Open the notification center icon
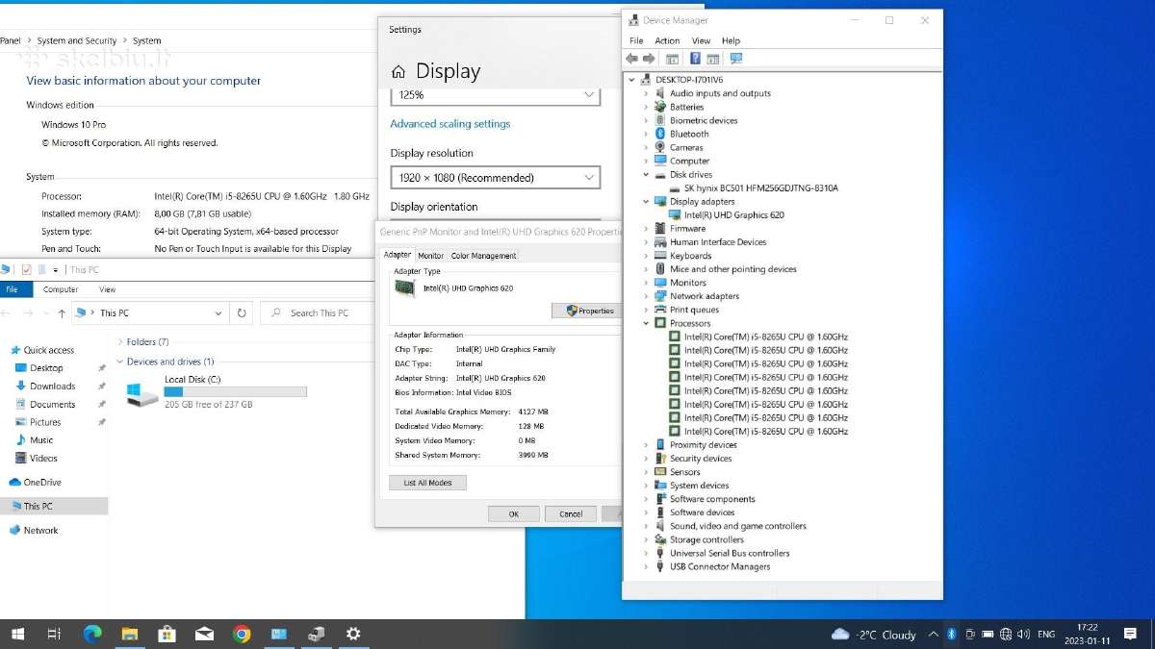 point(1131,635)
